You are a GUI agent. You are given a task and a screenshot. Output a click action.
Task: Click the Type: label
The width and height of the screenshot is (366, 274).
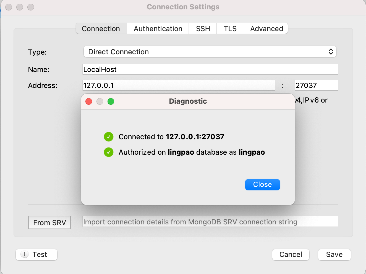37,52
